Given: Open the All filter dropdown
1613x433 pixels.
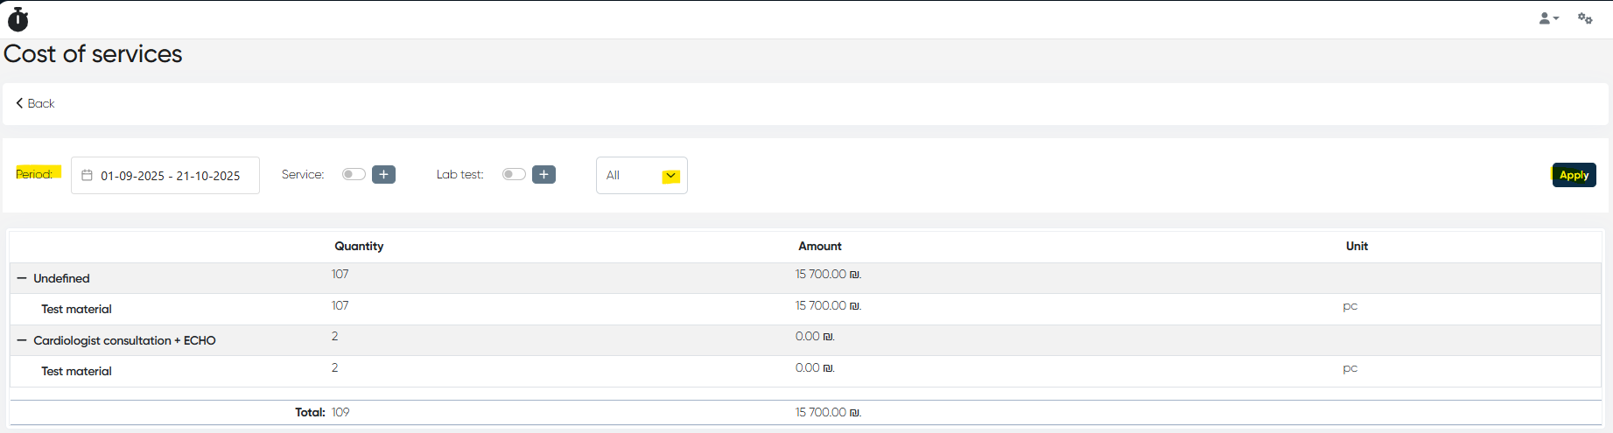Looking at the screenshot, I should click(642, 175).
